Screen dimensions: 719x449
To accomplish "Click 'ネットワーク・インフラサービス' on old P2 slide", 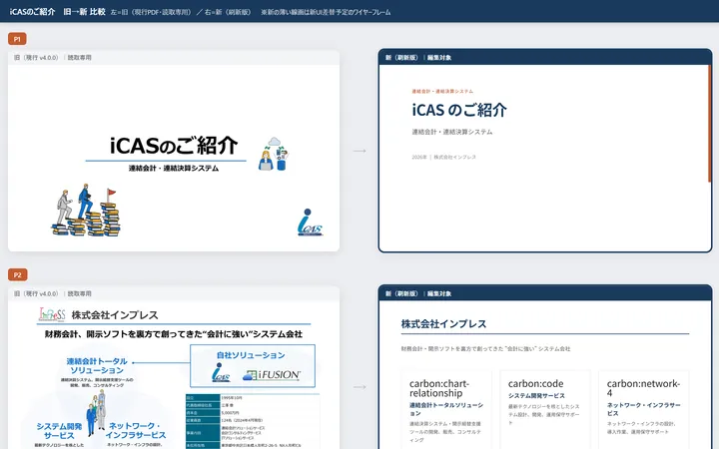I will pyautogui.click(x=136, y=431).
